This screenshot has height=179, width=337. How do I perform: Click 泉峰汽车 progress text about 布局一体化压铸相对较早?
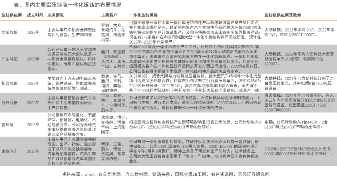click(194, 151)
